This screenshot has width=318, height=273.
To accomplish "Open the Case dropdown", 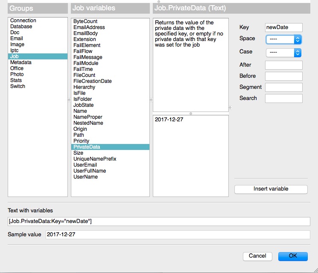I will [x=283, y=53].
